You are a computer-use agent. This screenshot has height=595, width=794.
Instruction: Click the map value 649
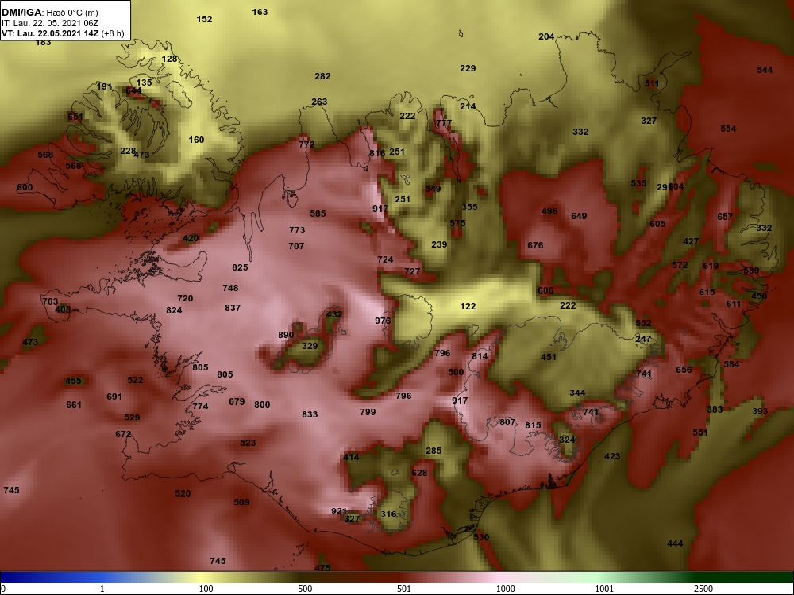click(580, 216)
